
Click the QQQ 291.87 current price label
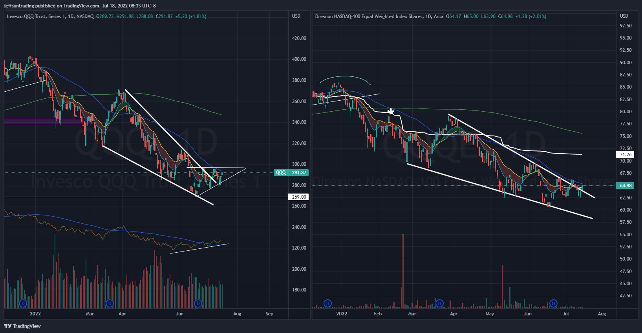tap(291, 172)
